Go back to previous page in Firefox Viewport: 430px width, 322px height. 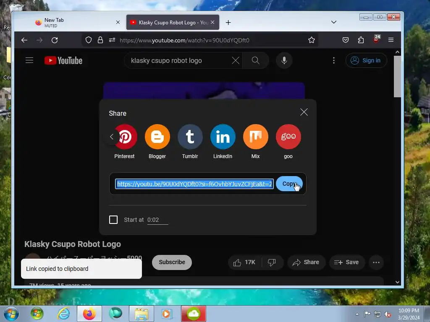coord(24,40)
